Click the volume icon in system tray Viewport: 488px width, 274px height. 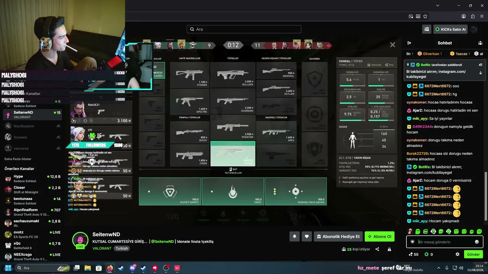[462, 268]
